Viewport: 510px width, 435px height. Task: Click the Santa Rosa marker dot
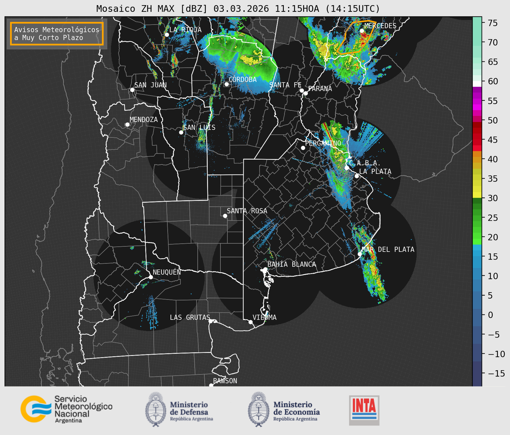click(x=225, y=216)
